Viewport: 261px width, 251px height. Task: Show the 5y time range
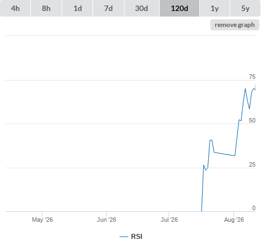[245, 8]
